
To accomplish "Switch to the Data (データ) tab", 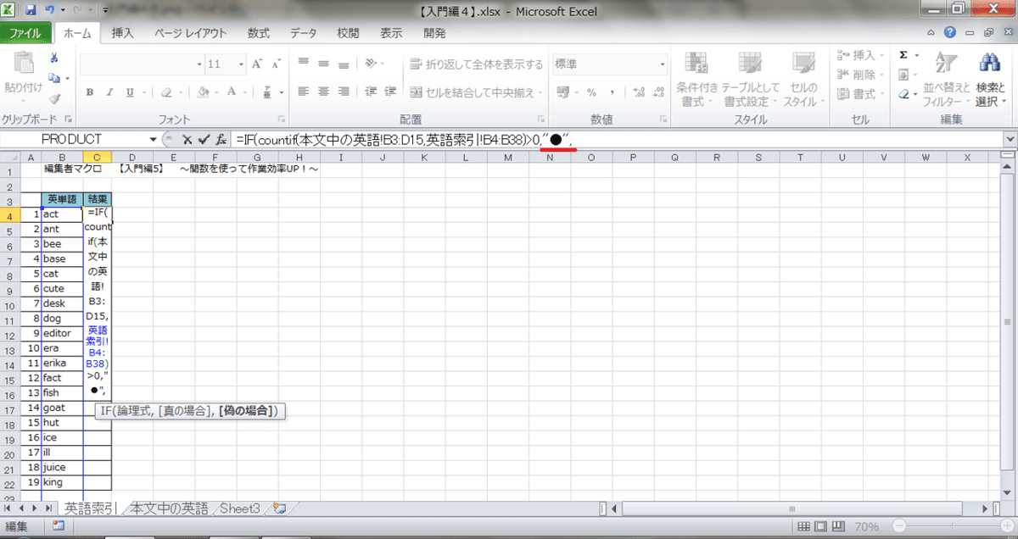I will [x=304, y=33].
